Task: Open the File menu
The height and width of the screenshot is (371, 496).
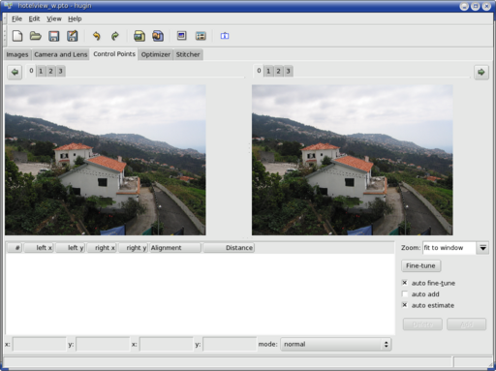Action: (16, 18)
